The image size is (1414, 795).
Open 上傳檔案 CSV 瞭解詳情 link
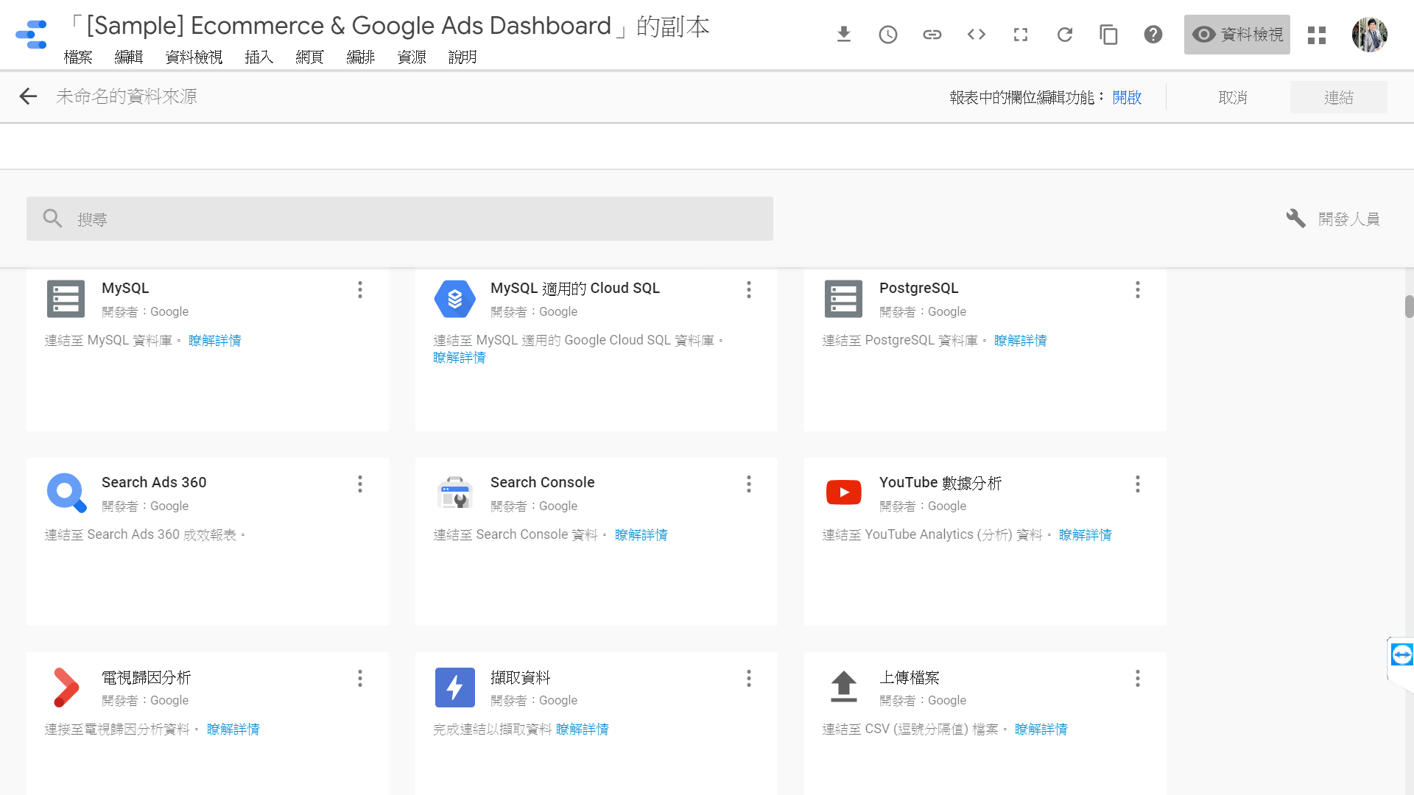point(1041,729)
